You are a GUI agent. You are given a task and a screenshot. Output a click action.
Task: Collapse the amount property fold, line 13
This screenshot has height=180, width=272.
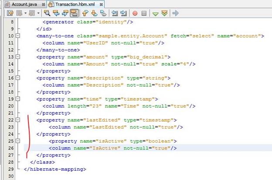[x=18, y=57]
